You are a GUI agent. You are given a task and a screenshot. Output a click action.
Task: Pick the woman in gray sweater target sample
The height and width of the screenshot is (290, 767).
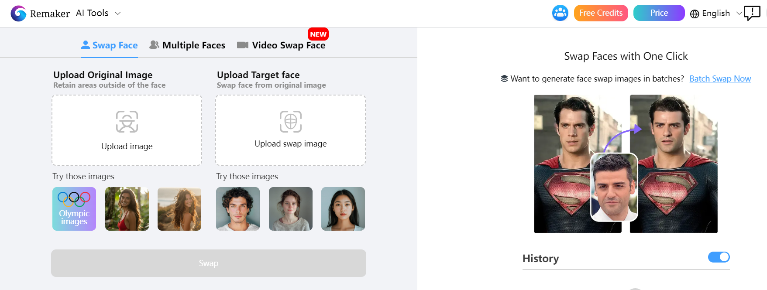coord(291,209)
